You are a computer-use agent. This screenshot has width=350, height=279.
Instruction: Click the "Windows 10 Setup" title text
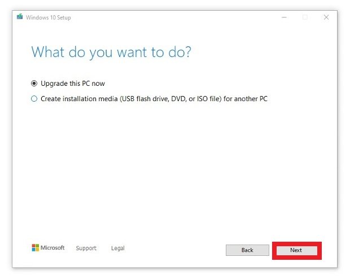pos(49,18)
